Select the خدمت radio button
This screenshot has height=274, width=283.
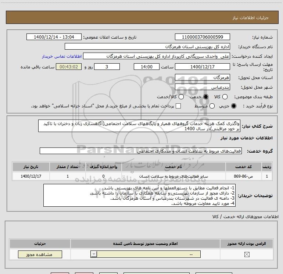point(206,97)
